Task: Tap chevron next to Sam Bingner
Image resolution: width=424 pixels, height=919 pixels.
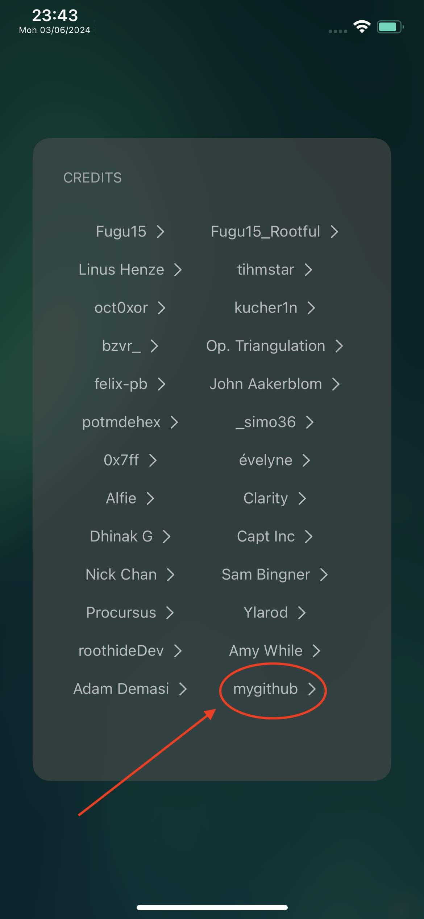Action: [x=324, y=575]
